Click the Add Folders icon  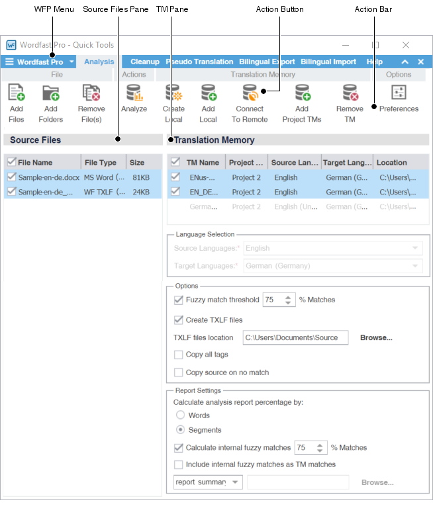click(x=51, y=93)
